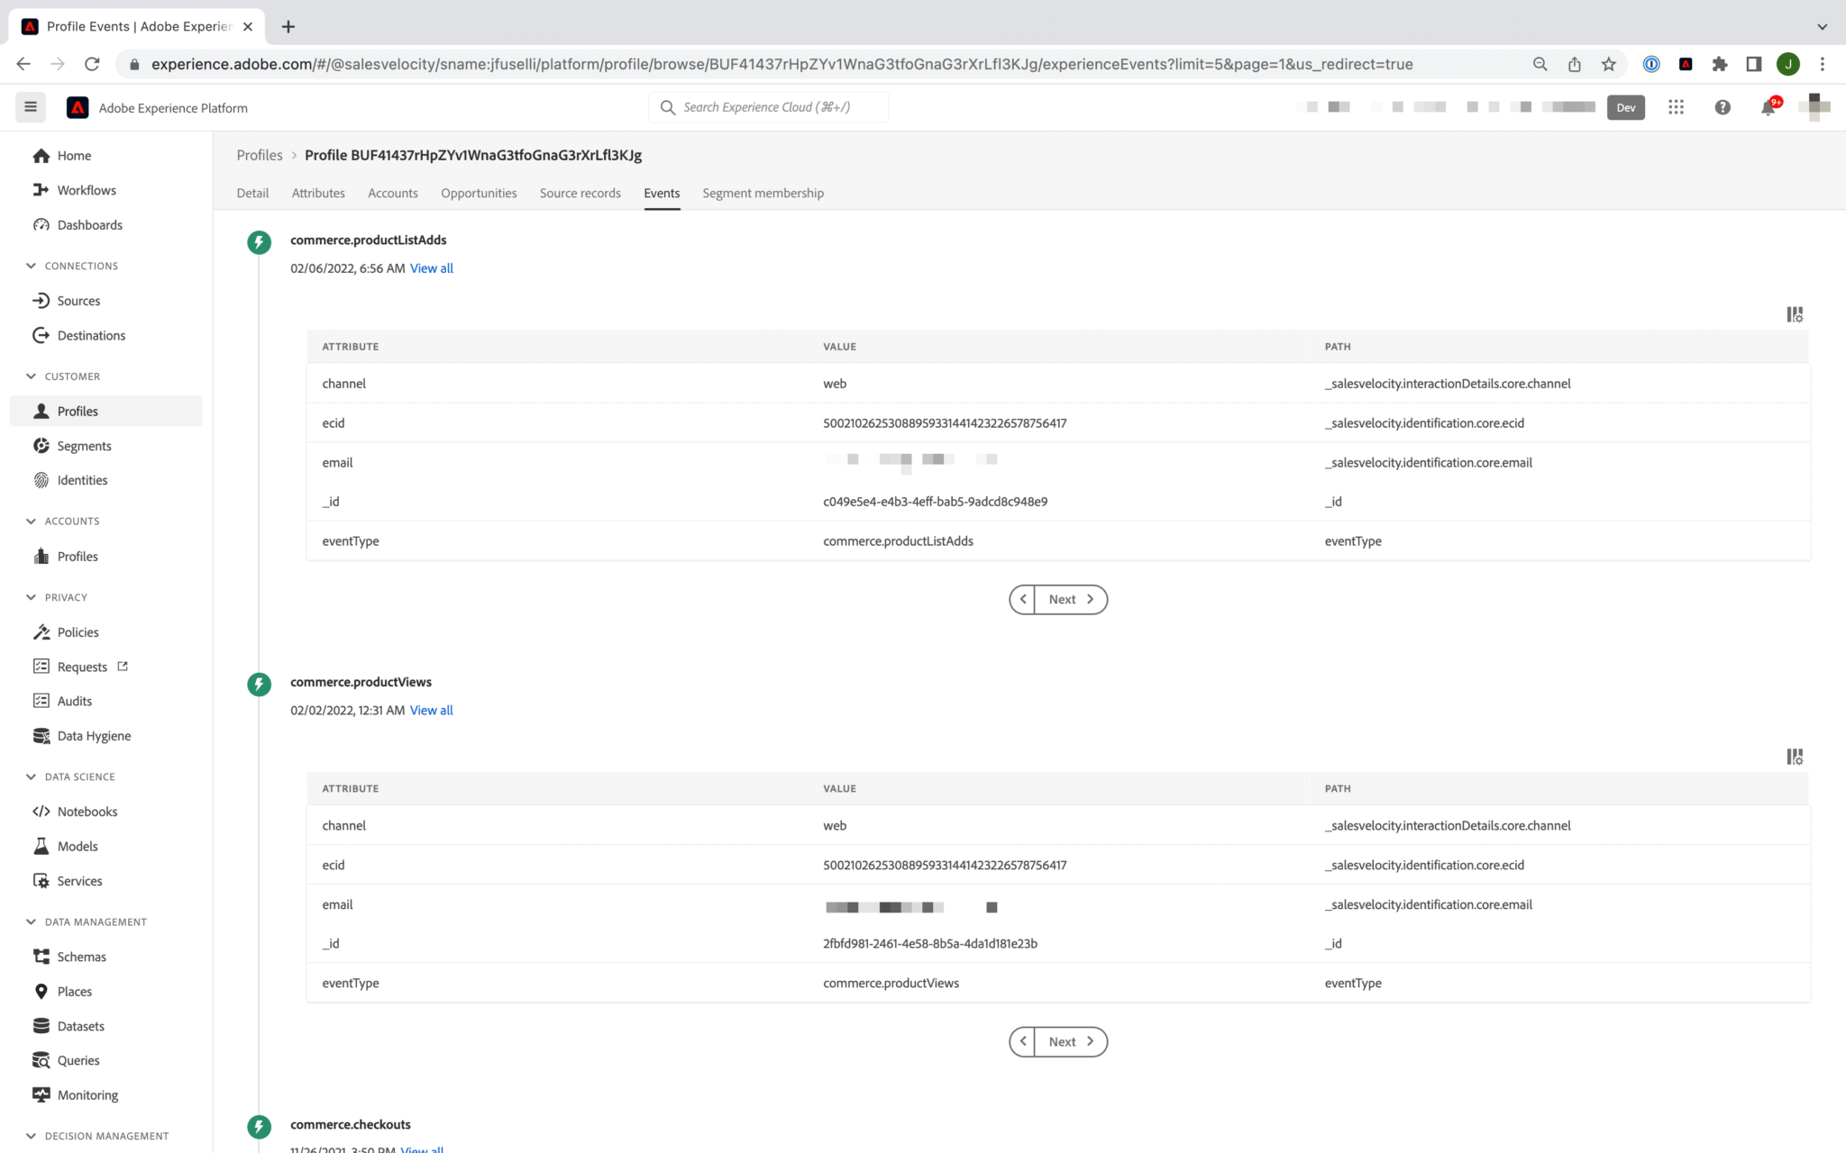
Task: Open Sources under Connections
Action: click(77, 300)
